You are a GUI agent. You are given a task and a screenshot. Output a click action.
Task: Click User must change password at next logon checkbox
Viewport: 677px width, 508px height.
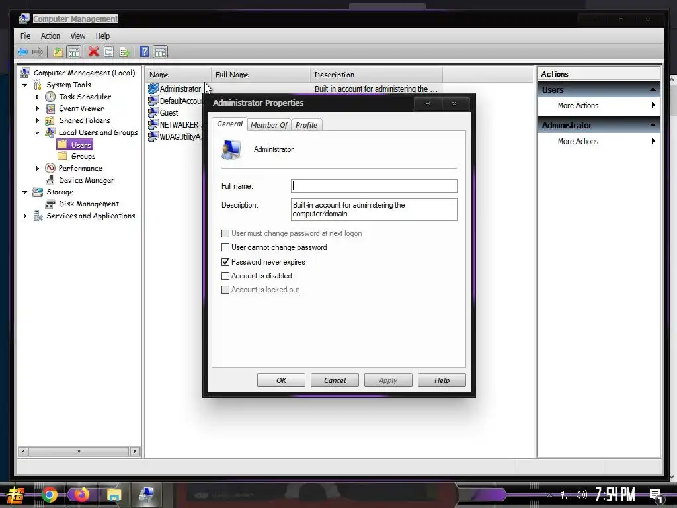(x=225, y=233)
